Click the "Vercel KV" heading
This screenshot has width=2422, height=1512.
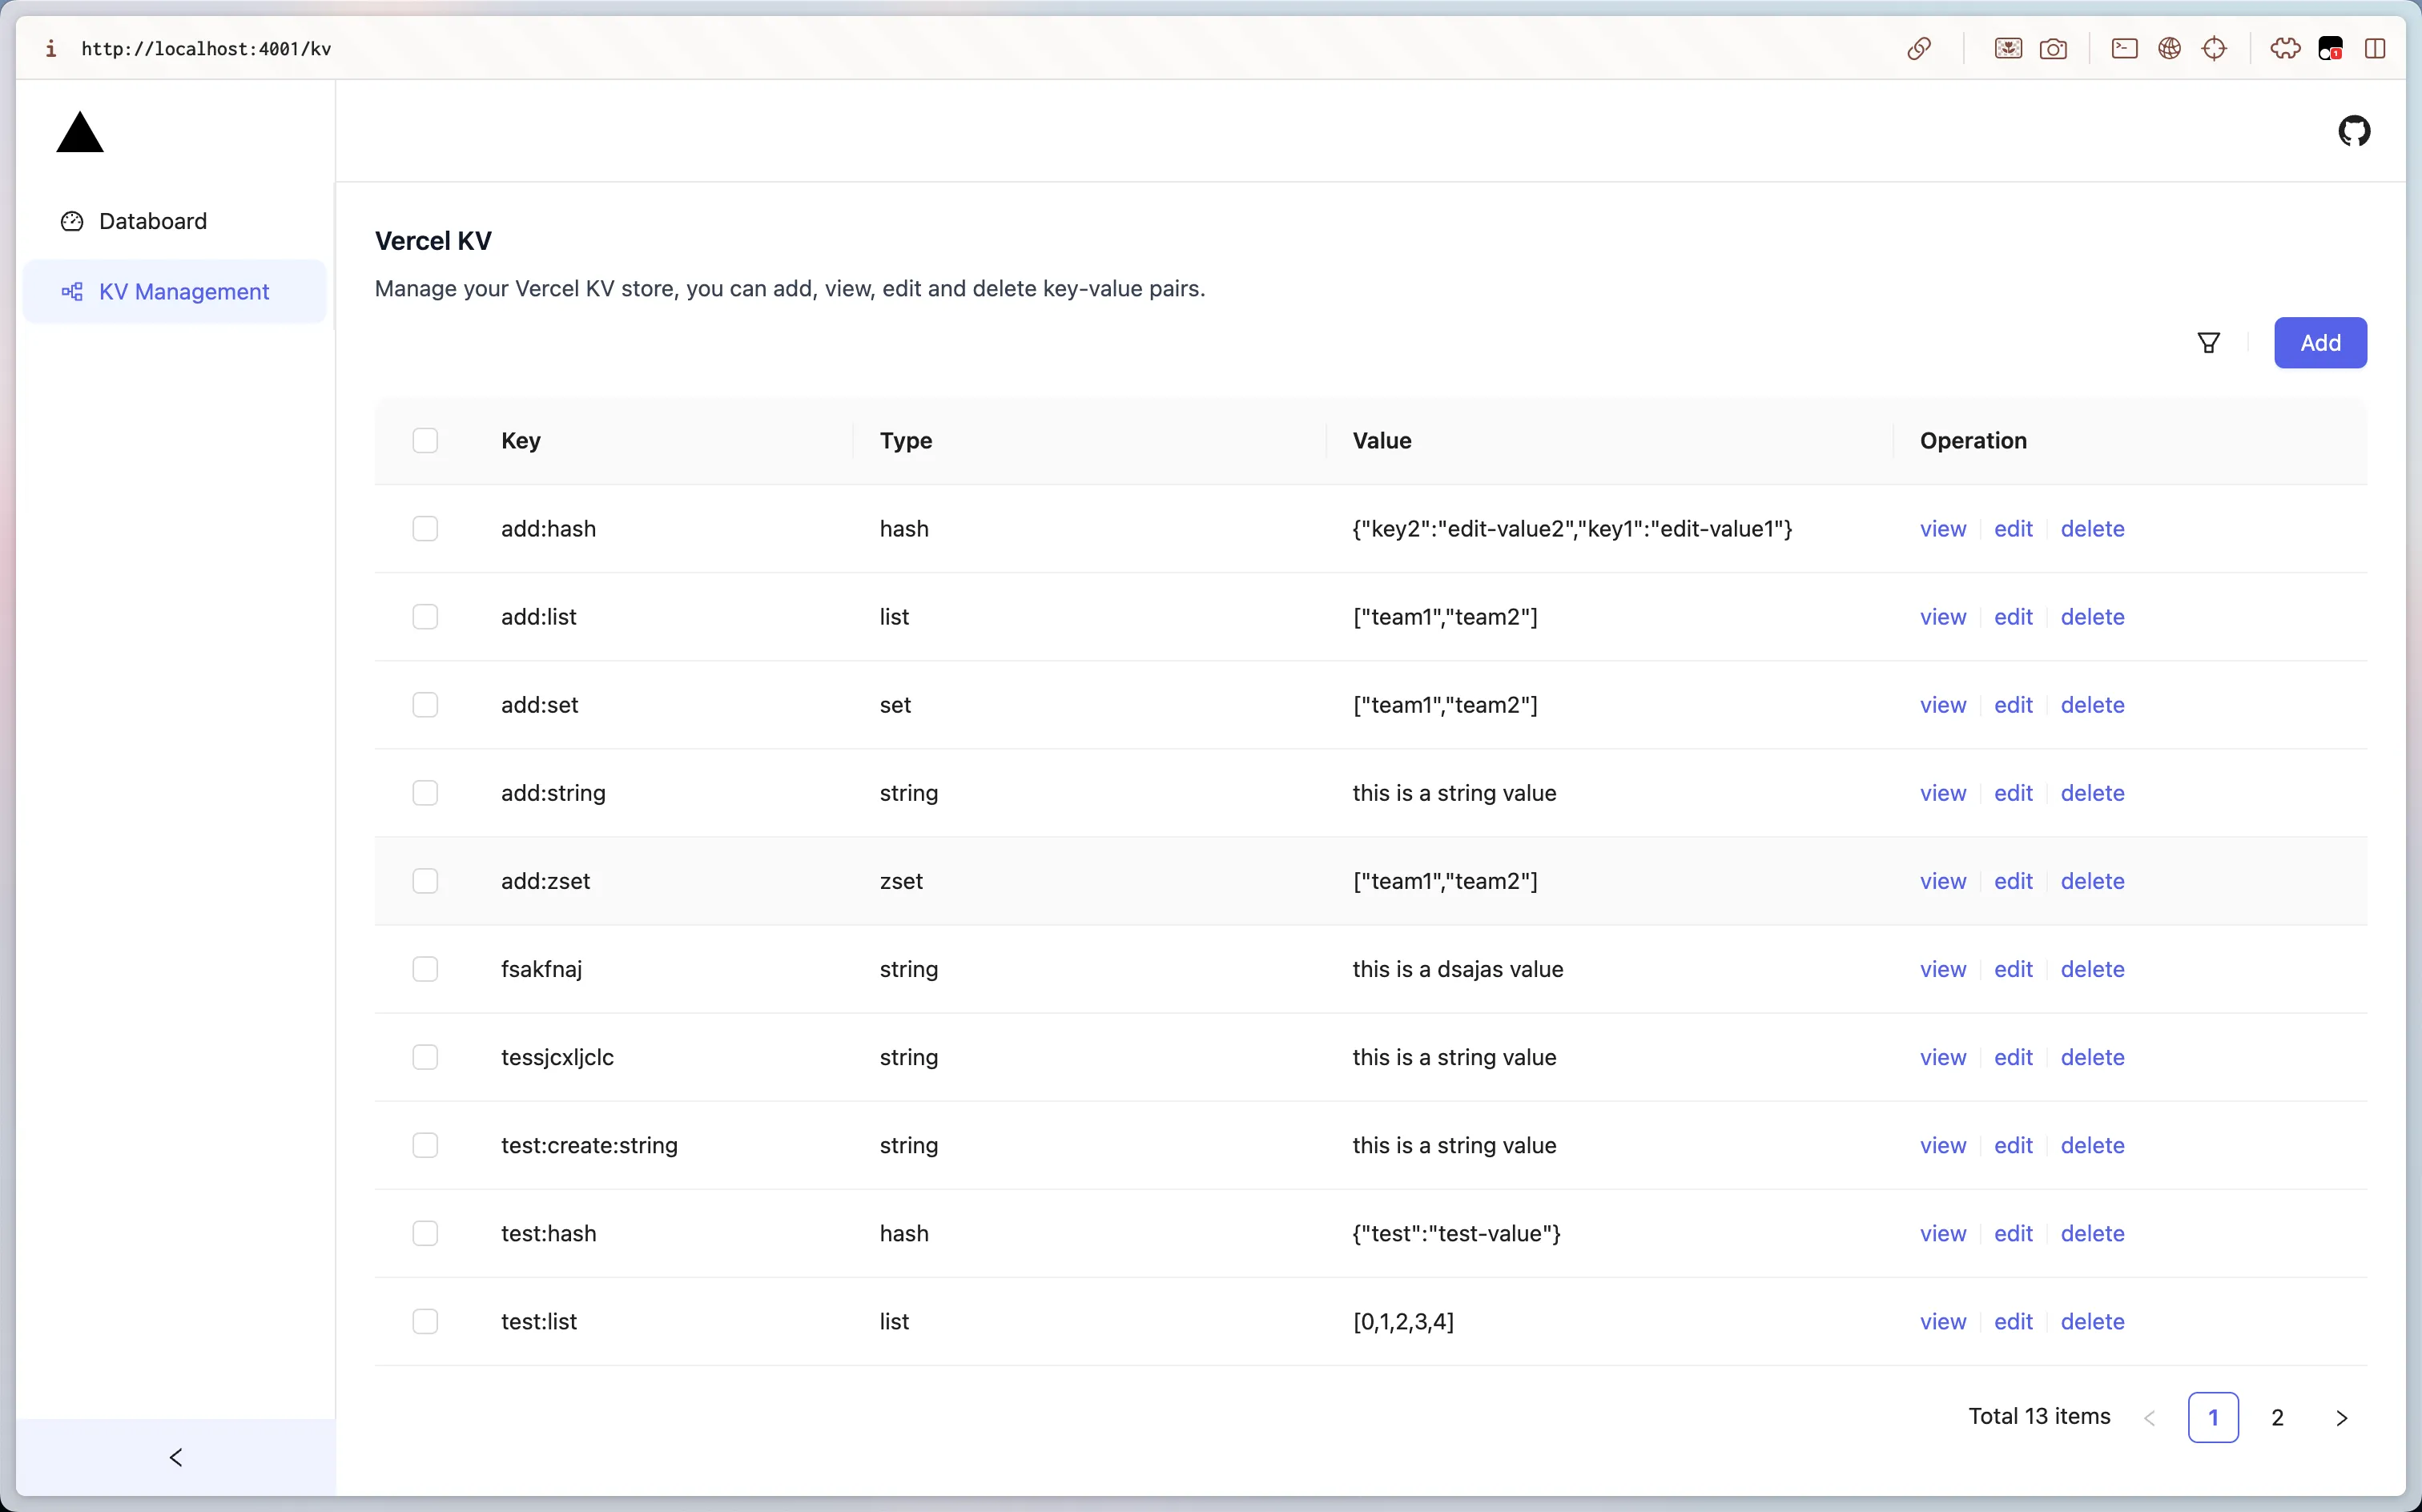pyautogui.click(x=433, y=241)
